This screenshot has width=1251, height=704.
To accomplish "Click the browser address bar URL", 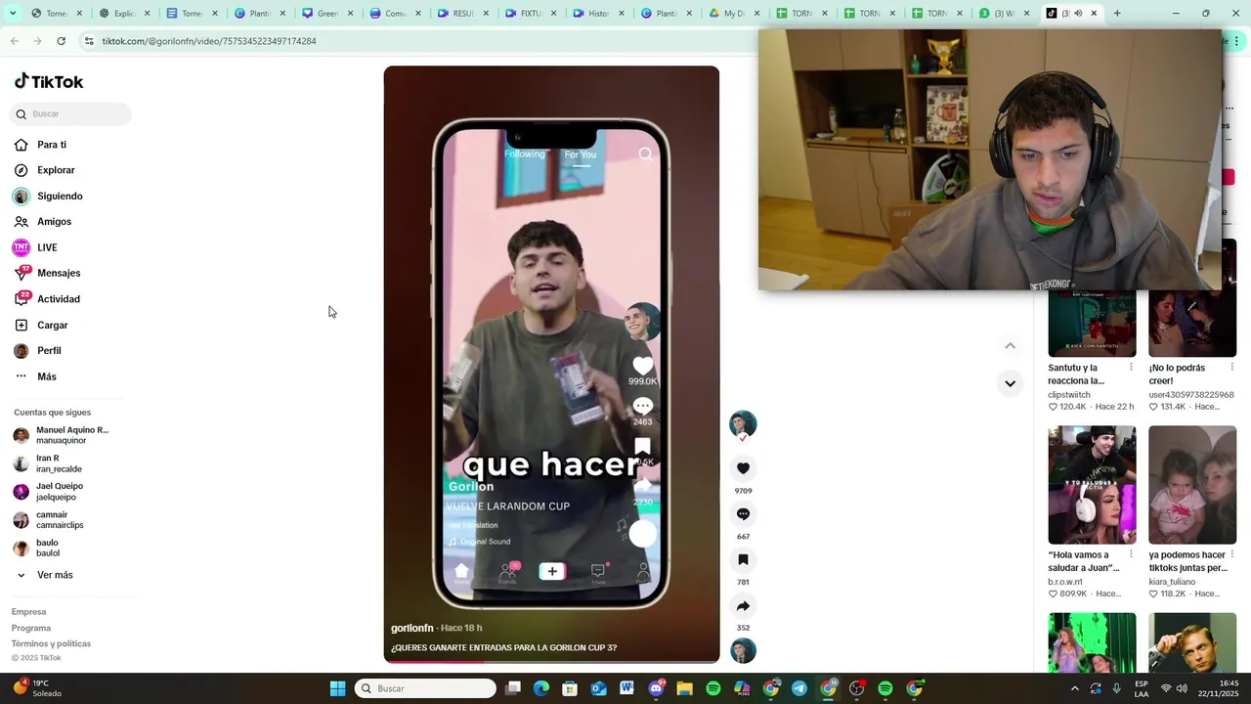I will tap(209, 41).
